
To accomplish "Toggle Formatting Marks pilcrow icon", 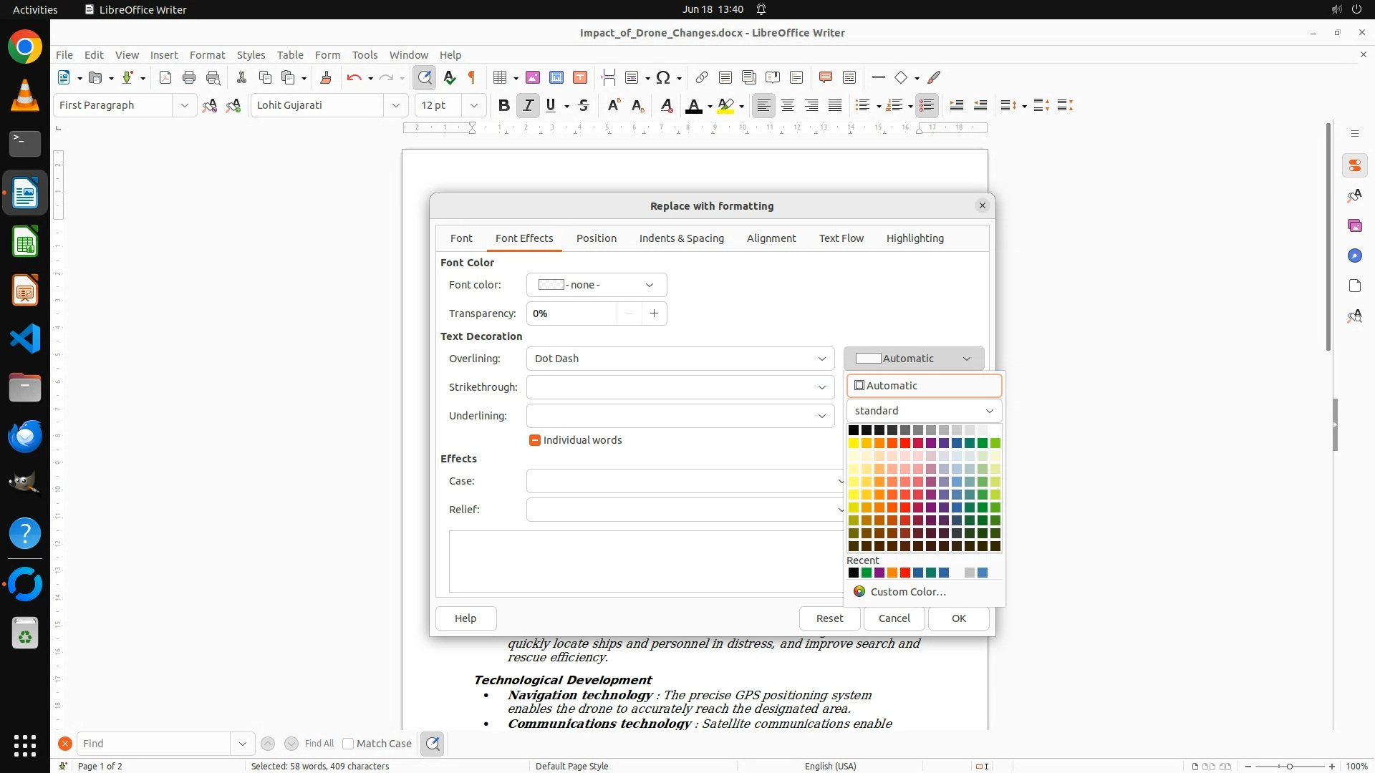I will tap(472, 77).
